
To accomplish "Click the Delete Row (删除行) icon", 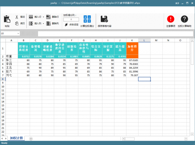I will pyautogui.click(x=49, y=17).
